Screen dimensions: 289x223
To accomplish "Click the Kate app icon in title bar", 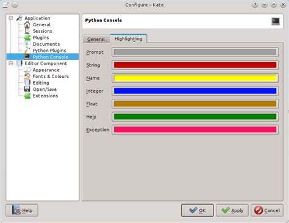I will [5, 5].
